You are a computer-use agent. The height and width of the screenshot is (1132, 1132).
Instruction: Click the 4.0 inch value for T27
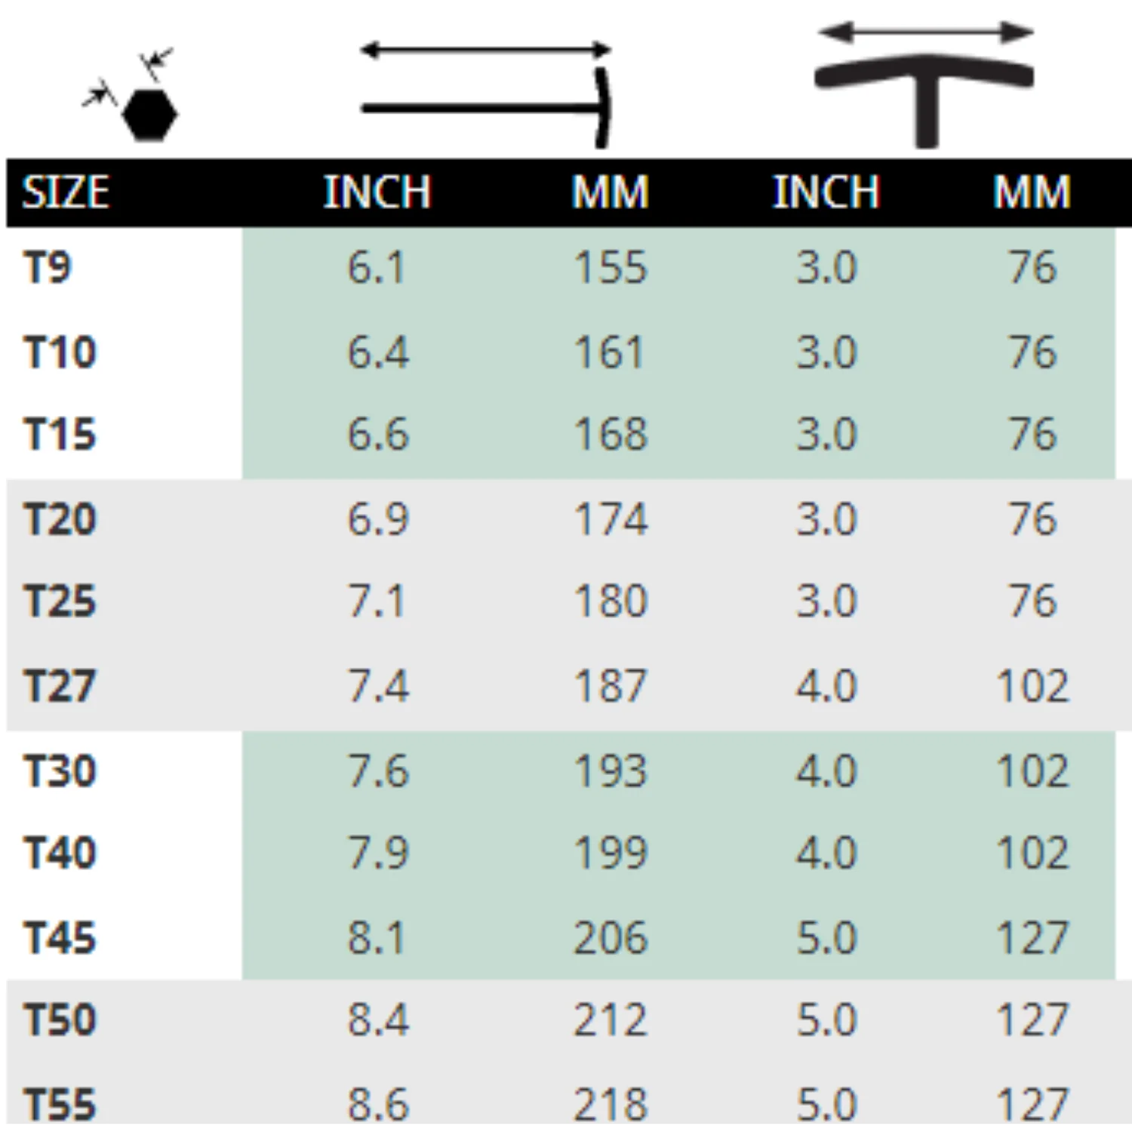pyautogui.click(x=826, y=687)
